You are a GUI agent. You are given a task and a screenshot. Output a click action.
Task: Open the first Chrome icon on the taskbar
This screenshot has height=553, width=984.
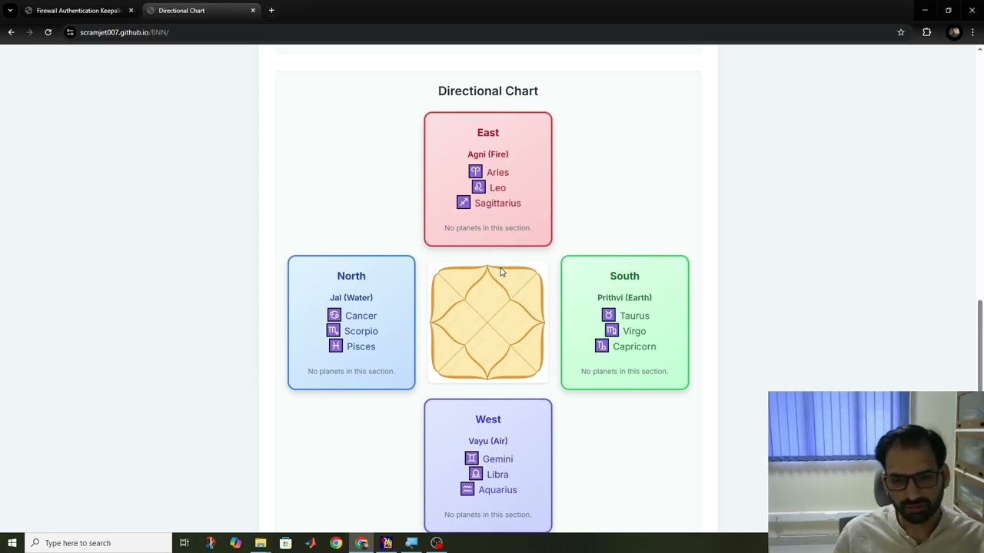pos(336,543)
